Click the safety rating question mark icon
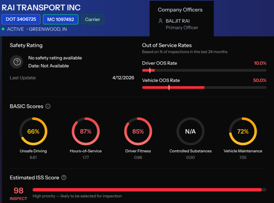The width and height of the screenshot is (274, 203). [x=17, y=62]
